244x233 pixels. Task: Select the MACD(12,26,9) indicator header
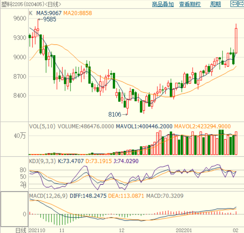pyautogui.click(x=48, y=196)
